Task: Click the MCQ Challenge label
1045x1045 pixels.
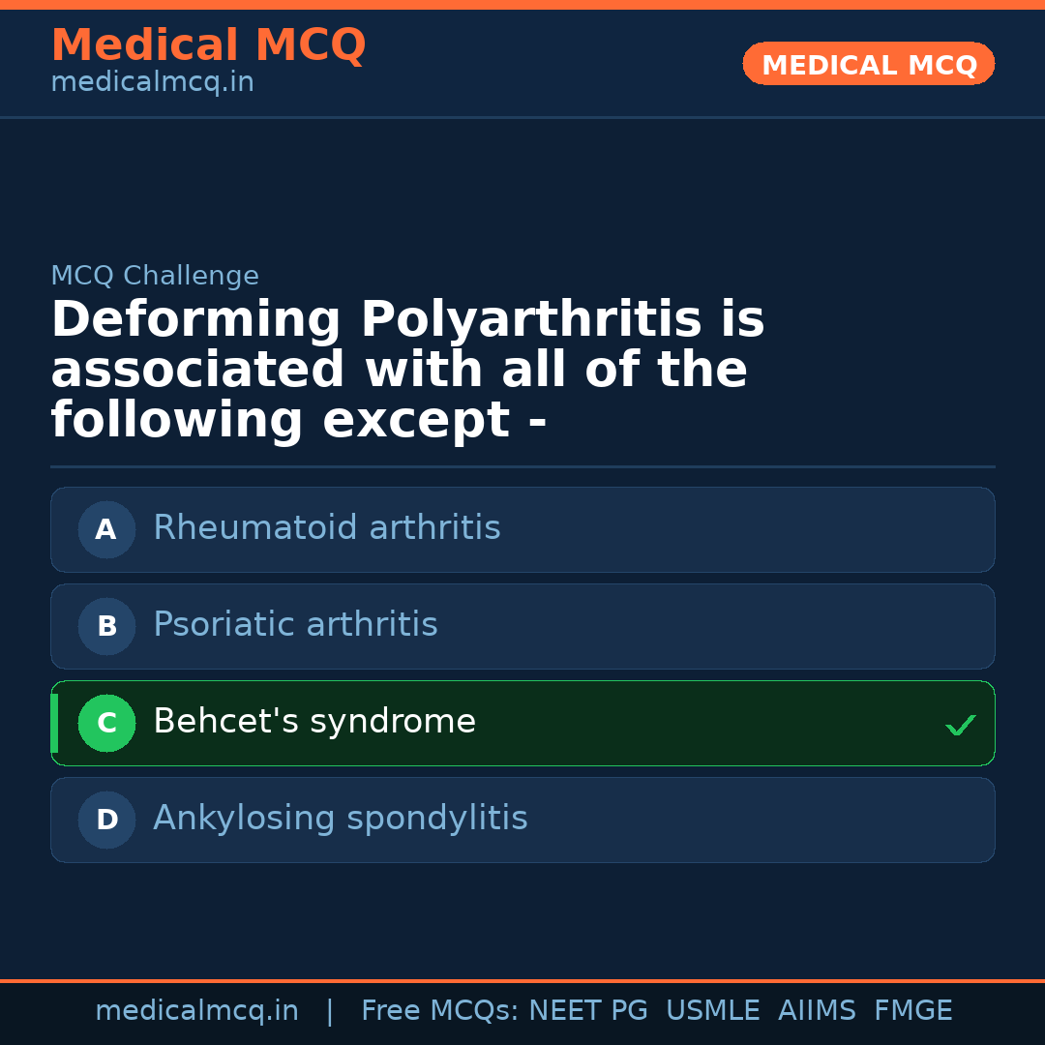Action: click(155, 276)
